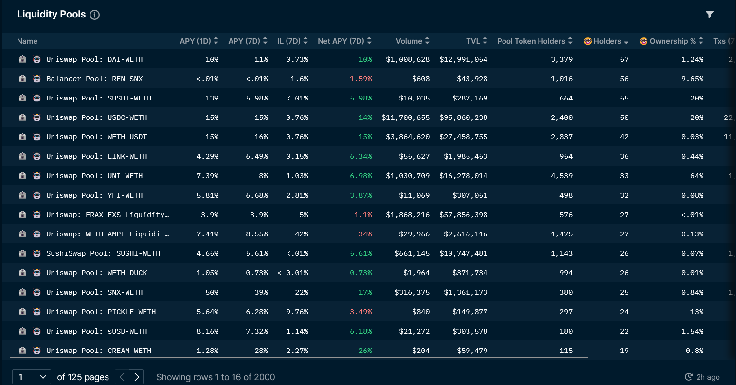This screenshot has width=736, height=385.
Task: Open Uniswap Pool: UNI-WETH
Action: click(x=94, y=176)
